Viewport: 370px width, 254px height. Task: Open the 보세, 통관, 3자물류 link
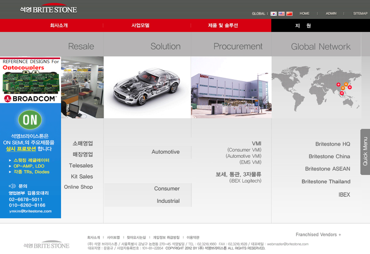tap(238, 174)
